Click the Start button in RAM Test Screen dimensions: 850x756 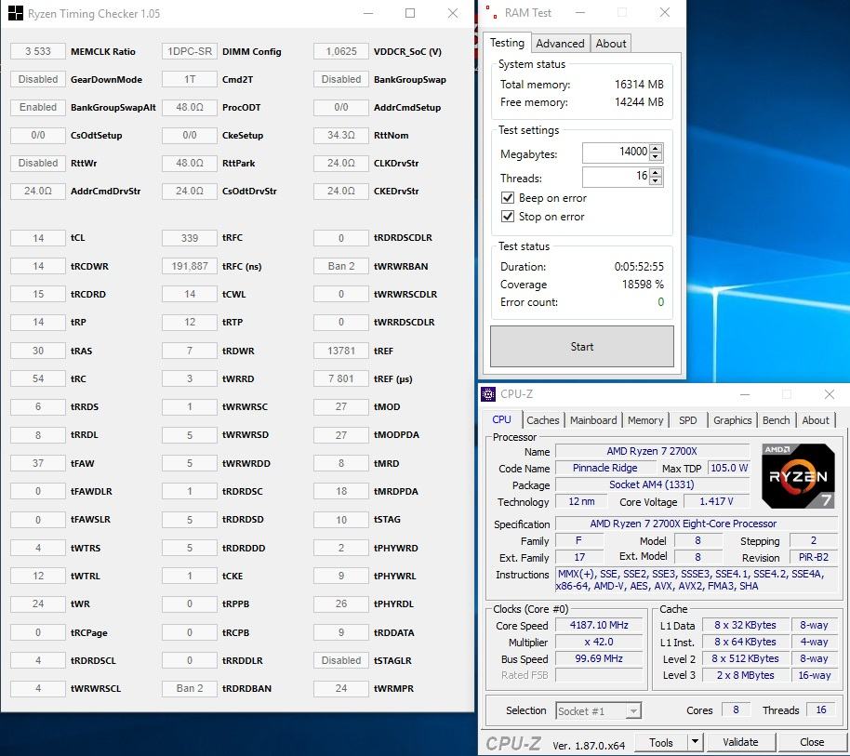coord(581,346)
